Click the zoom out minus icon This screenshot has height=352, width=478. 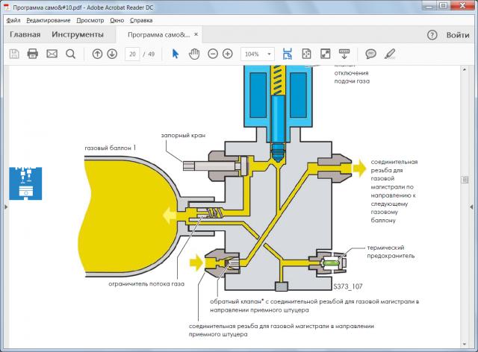[x=213, y=54]
